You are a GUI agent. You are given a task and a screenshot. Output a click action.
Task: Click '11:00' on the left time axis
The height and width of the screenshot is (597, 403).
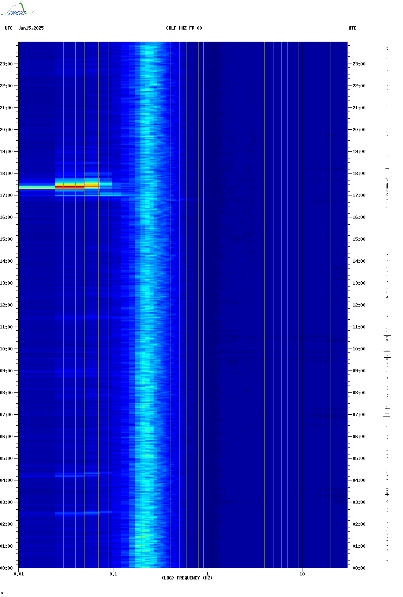(x=6, y=327)
